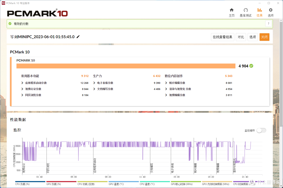Click the overall score 4 904

click(x=243, y=66)
